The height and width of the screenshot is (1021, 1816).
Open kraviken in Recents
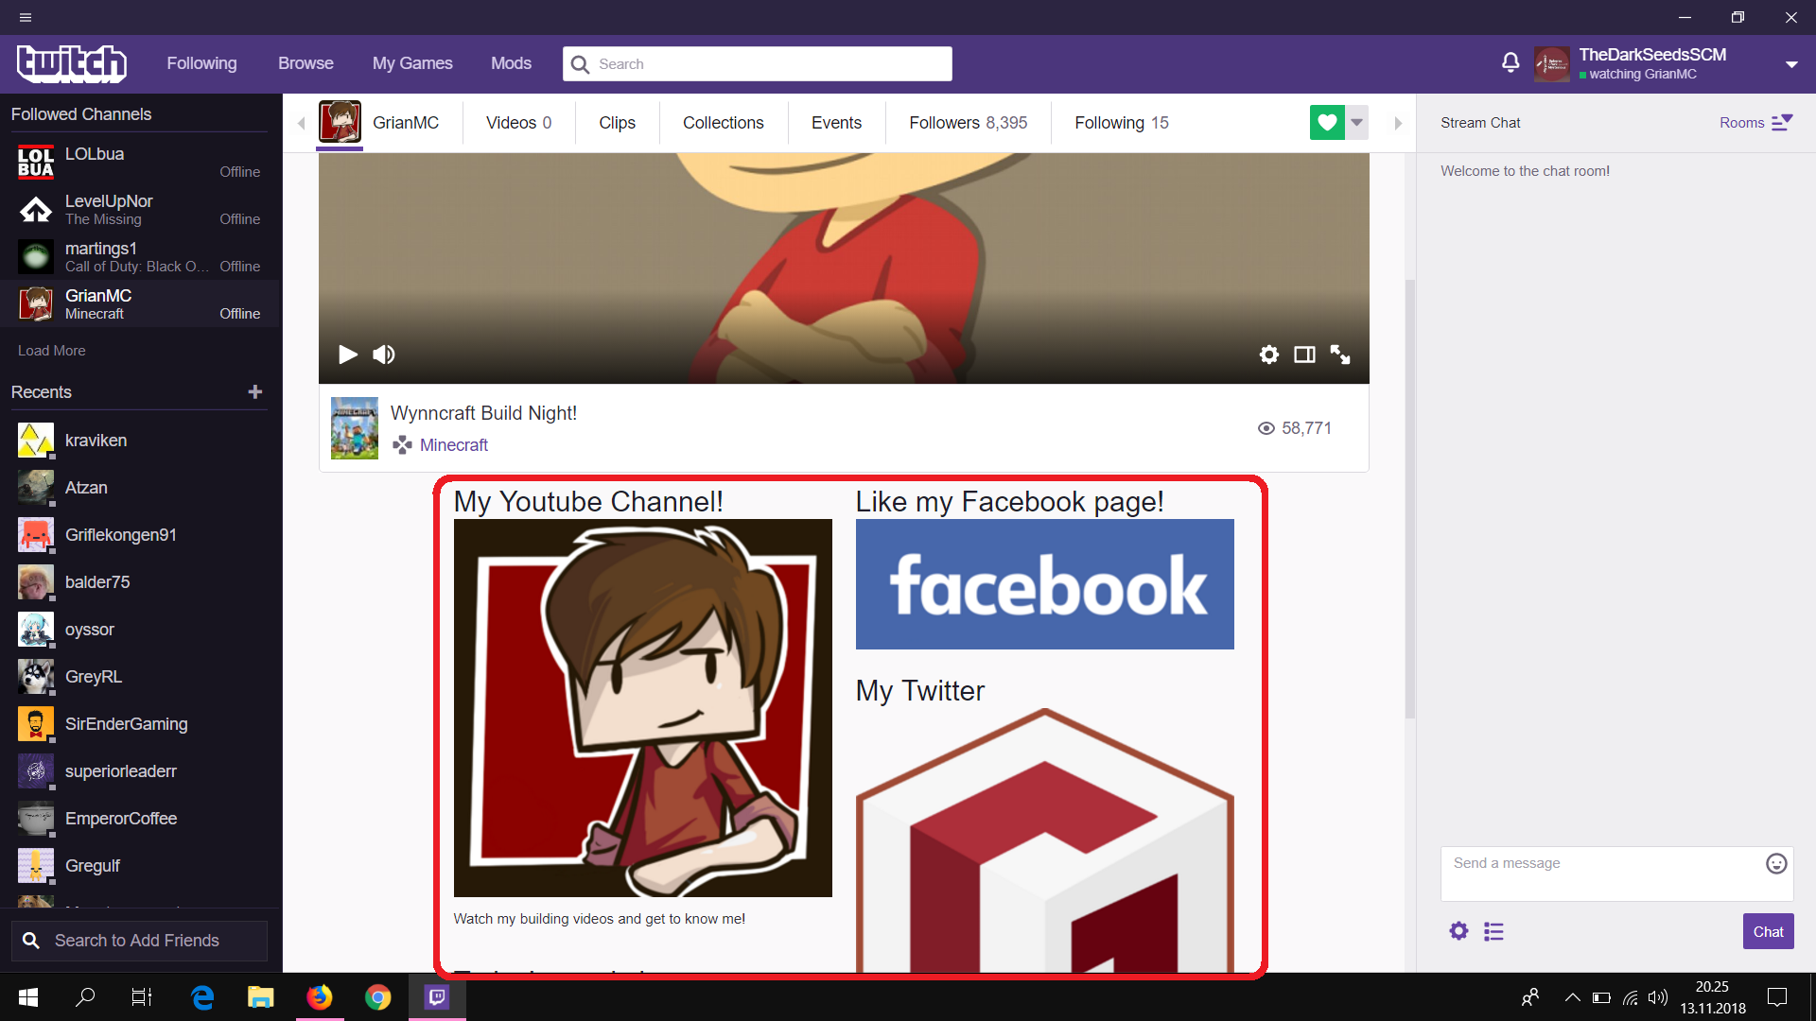(141, 441)
